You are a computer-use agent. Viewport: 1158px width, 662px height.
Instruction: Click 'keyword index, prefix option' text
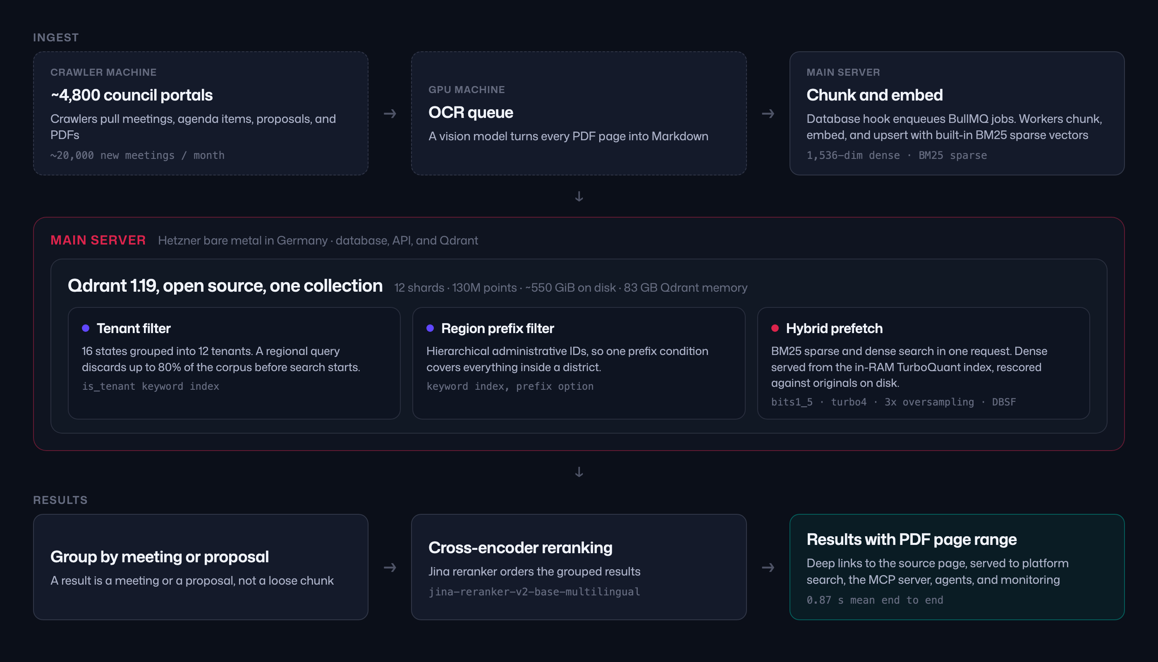[510, 386]
